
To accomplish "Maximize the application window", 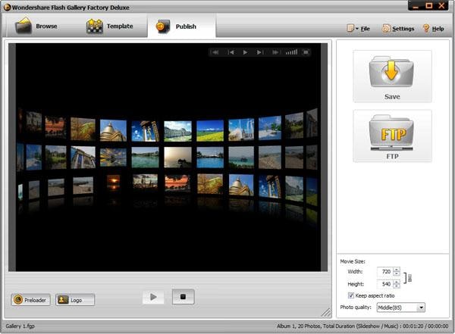I will pos(429,5).
